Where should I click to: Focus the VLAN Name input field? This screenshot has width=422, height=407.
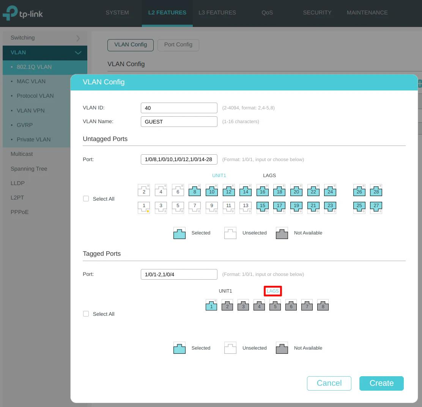click(179, 122)
